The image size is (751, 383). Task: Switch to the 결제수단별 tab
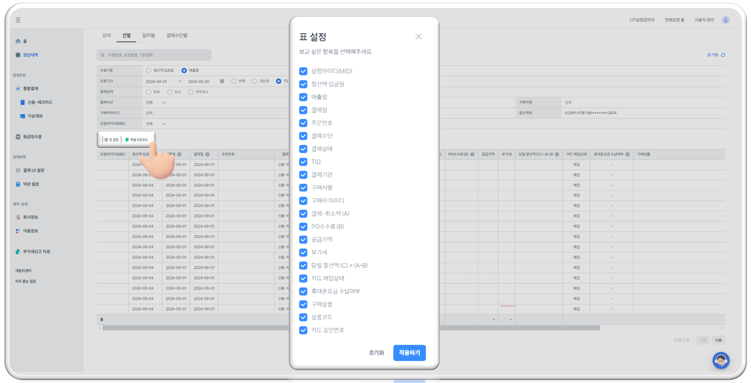(177, 36)
